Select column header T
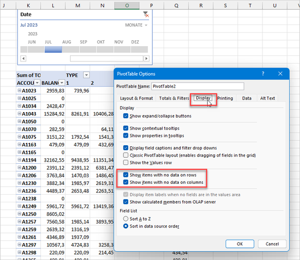This screenshot has width=300, height=260. (x=250, y=5)
